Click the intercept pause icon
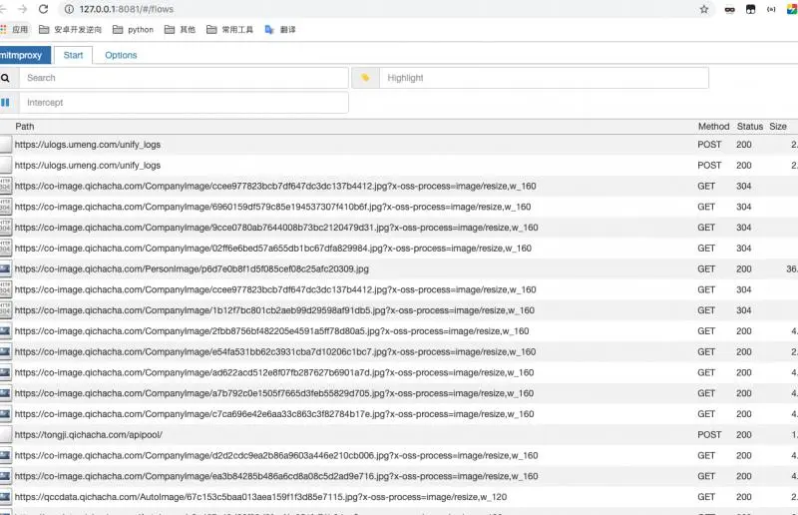798x515 pixels. [5, 103]
